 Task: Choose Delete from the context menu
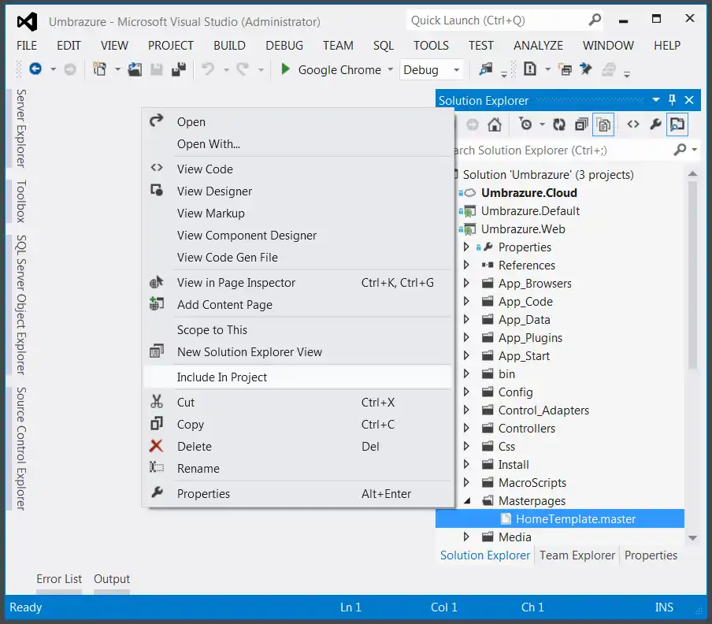[x=298, y=447]
